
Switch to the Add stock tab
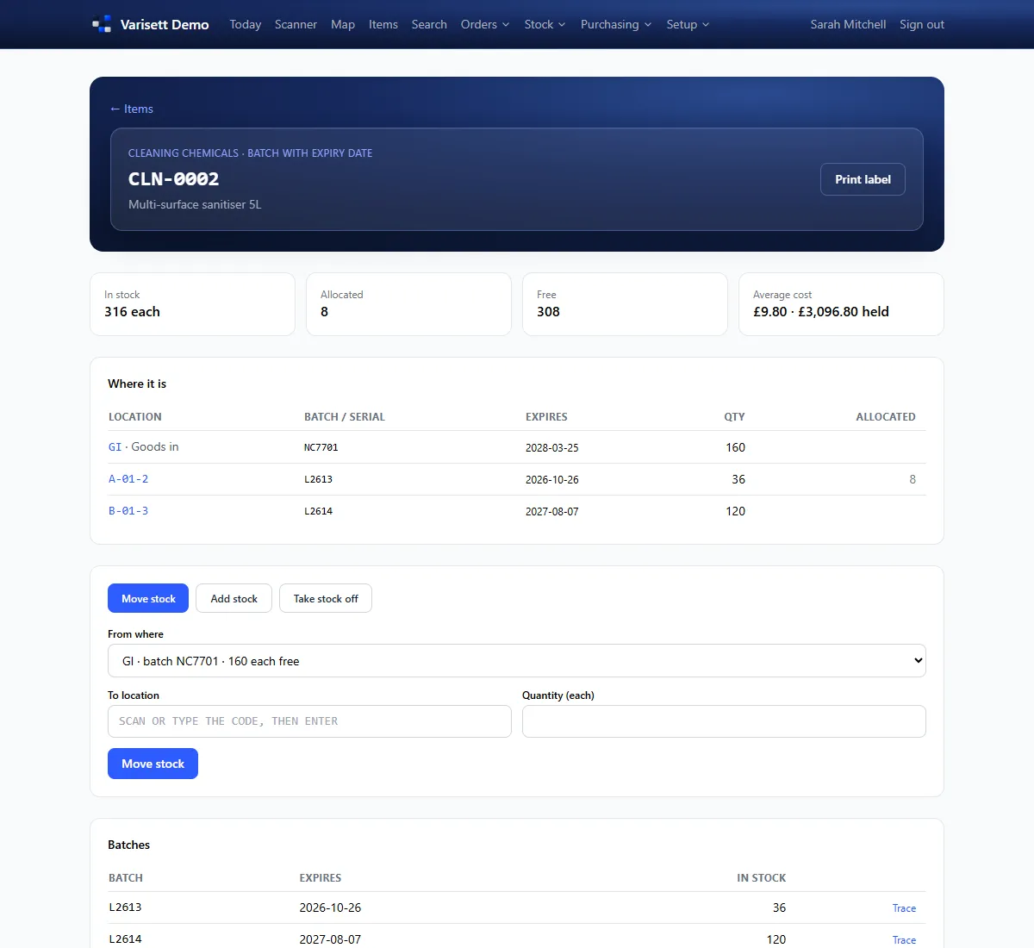click(234, 598)
